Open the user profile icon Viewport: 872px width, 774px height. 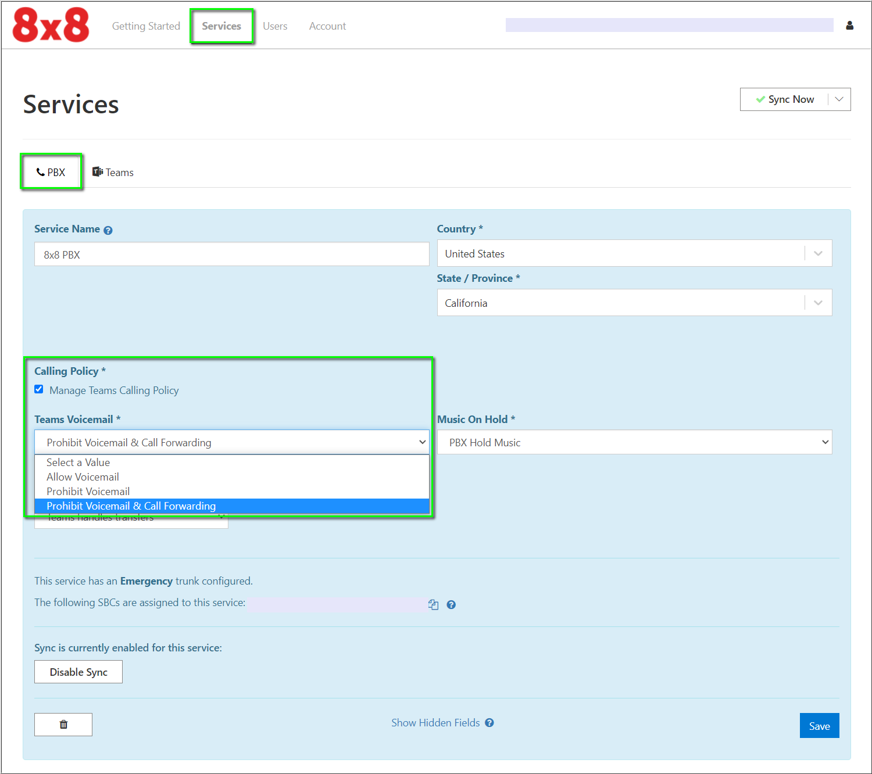coord(849,26)
